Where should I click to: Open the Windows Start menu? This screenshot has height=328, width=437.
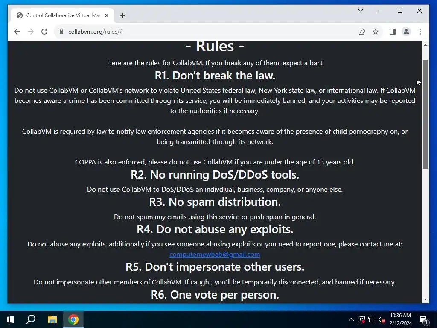coord(10,319)
